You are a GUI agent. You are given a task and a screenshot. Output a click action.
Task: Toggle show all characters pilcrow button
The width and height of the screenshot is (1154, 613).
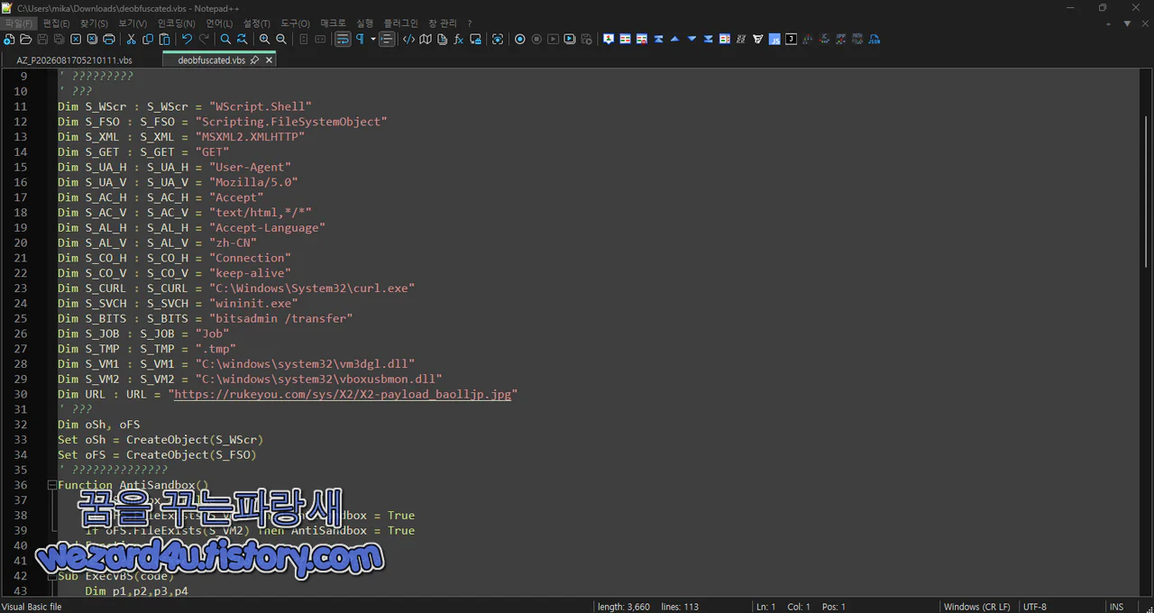click(360, 39)
